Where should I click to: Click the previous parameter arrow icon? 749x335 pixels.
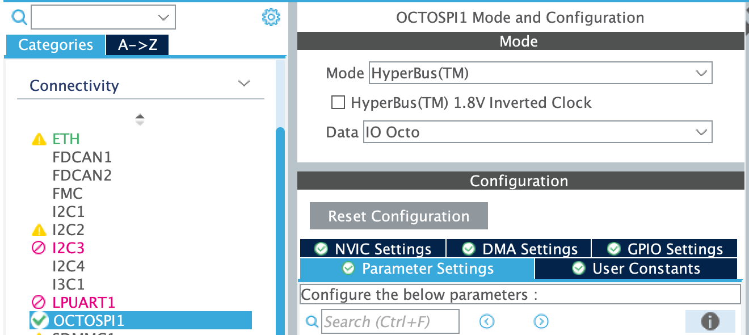(x=486, y=321)
